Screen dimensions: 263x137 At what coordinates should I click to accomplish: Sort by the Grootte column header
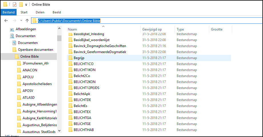[x=217, y=29]
